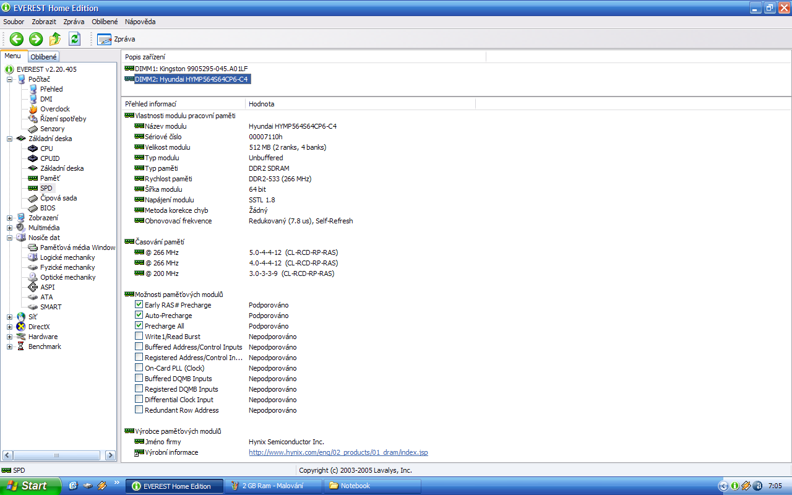Switch to 2 GB Ram - Malování taskbar window
The height and width of the screenshot is (495, 792).
(x=273, y=486)
